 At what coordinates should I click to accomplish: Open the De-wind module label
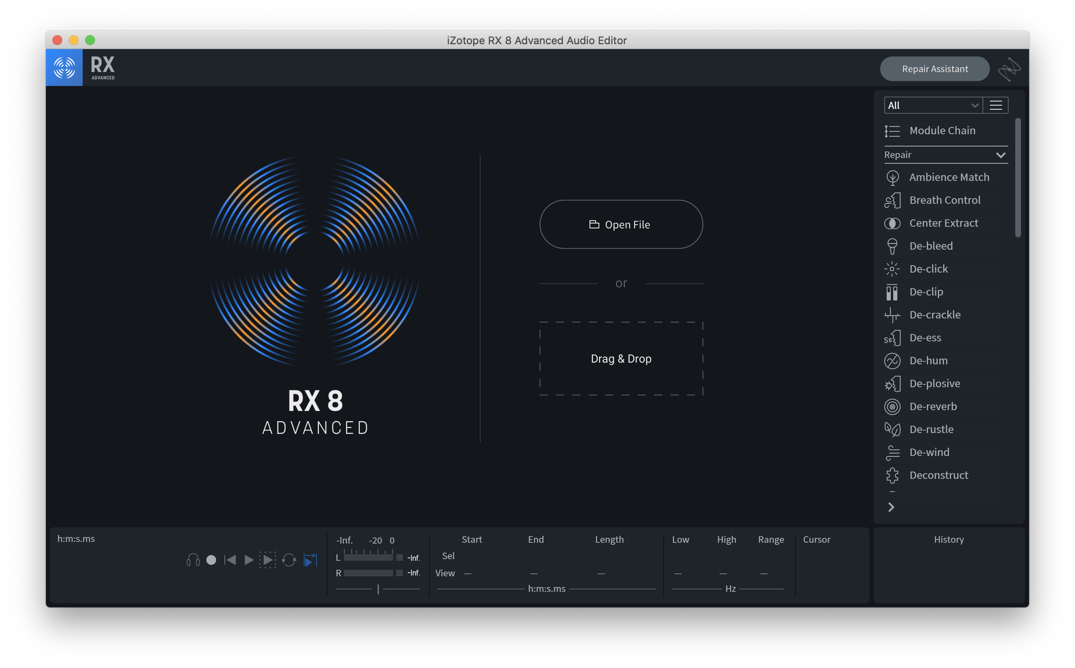[x=929, y=453]
